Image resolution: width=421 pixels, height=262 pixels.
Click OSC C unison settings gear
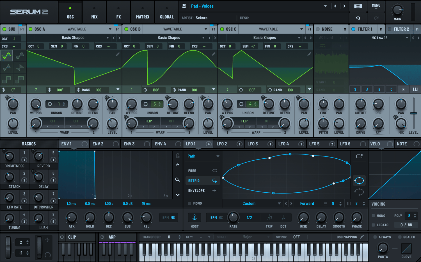[241, 104]
